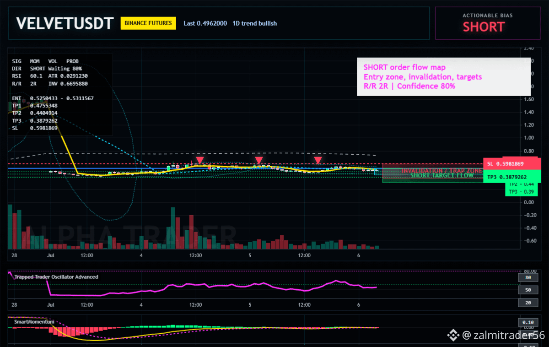Viewport: 549px width, 347px height.
Task: Click the 1D trend bullish label
Action: 254,23
